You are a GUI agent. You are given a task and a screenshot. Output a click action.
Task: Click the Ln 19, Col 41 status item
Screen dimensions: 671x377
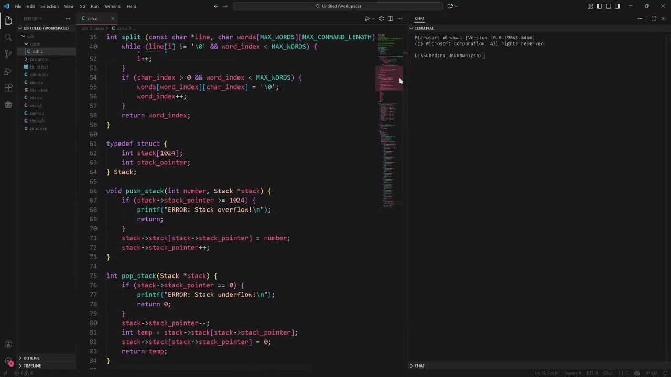(546, 373)
